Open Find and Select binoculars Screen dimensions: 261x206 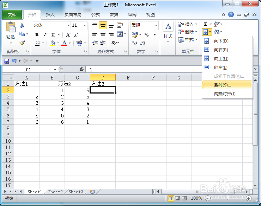pos(217,32)
